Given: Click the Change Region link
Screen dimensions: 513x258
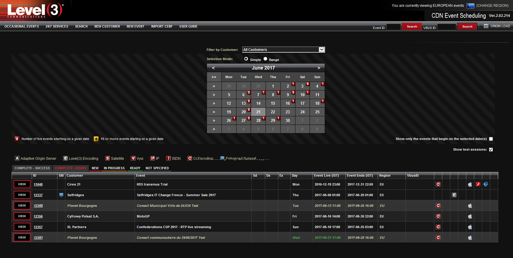Looking at the screenshot, I should (x=492, y=6).
